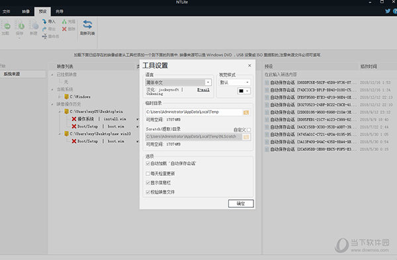Click the Email link in translator credits

pos(203,89)
